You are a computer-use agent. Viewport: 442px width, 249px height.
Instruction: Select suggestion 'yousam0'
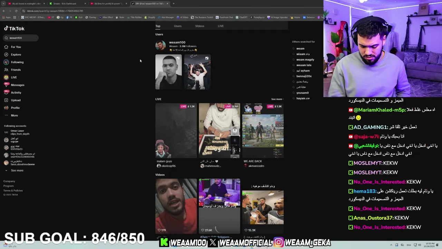[x=302, y=93]
